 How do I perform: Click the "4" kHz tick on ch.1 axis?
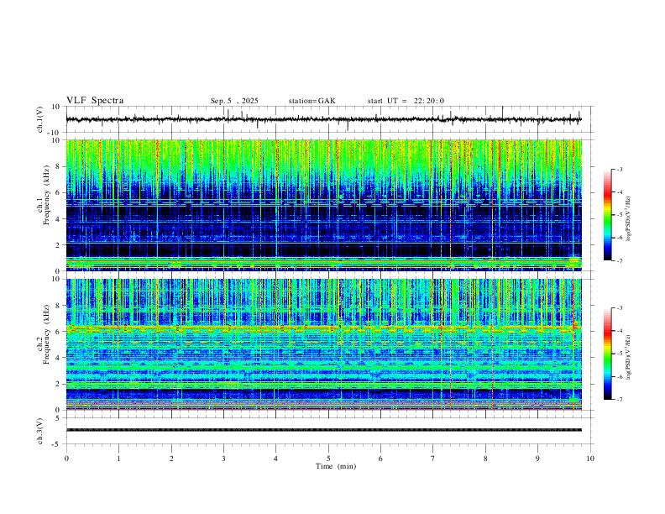(x=58, y=219)
